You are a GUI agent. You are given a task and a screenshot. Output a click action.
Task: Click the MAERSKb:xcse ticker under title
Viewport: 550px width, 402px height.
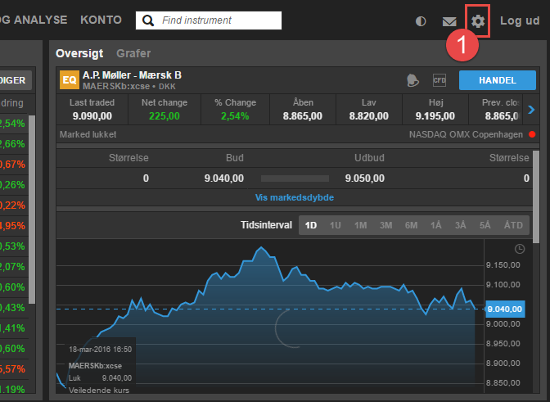pos(116,86)
